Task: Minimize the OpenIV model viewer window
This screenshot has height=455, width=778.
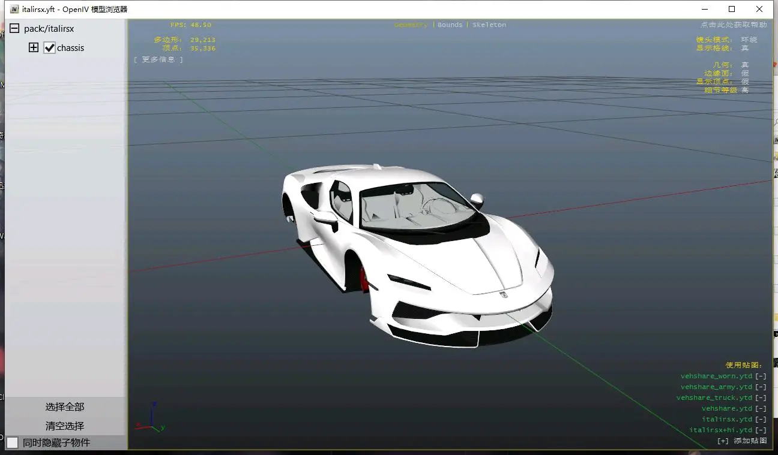Action: tap(705, 9)
